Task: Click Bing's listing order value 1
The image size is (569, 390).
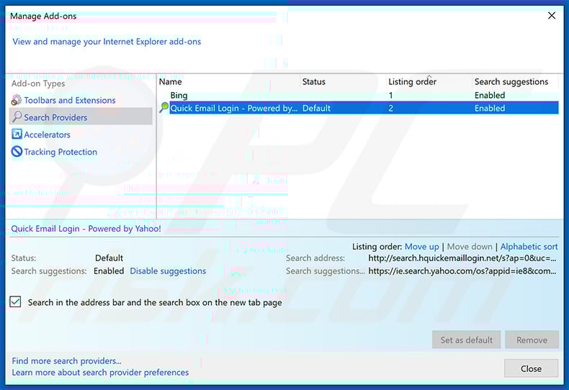Action: [x=391, y=95]
